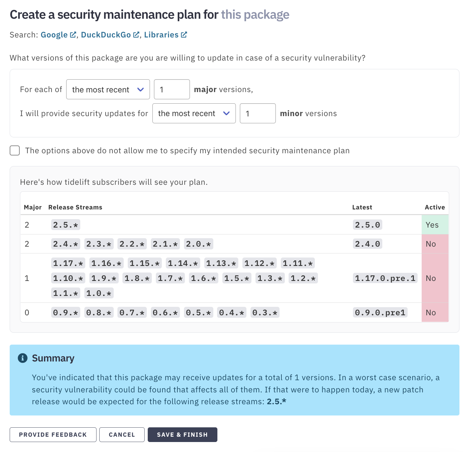Click the chevron on the minor versions dropdown

226,113
